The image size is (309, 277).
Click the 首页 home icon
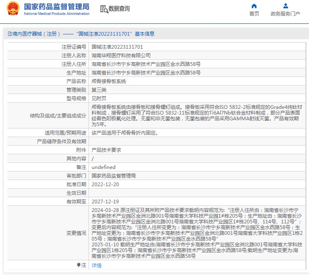254,6
